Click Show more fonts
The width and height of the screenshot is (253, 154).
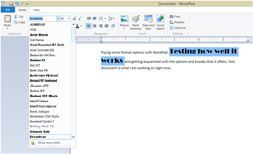tap(49, 143)
